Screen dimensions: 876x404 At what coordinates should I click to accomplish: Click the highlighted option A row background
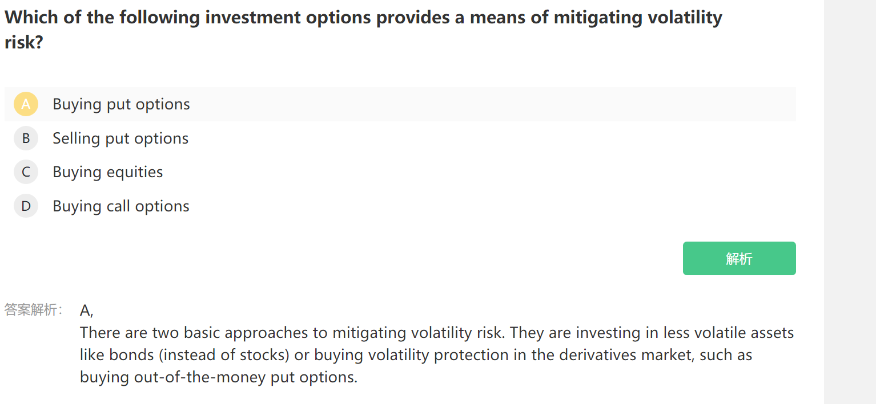[x=400, y=104]
